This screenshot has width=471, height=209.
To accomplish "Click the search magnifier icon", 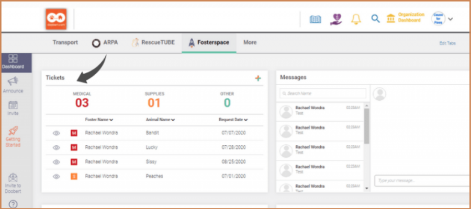I will tap(375, 19).
